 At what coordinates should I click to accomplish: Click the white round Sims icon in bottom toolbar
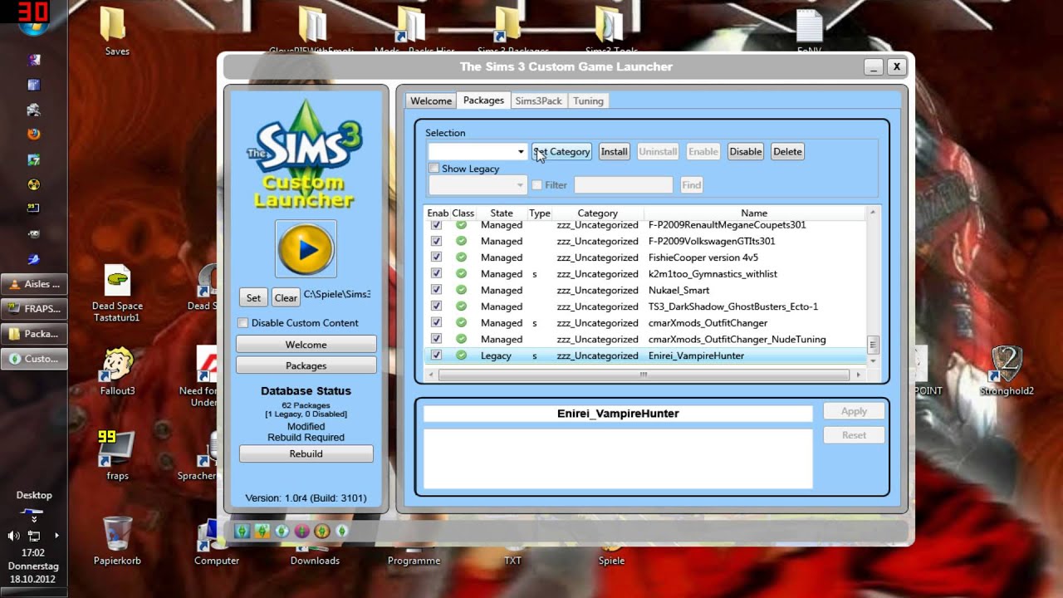(342, 531)
